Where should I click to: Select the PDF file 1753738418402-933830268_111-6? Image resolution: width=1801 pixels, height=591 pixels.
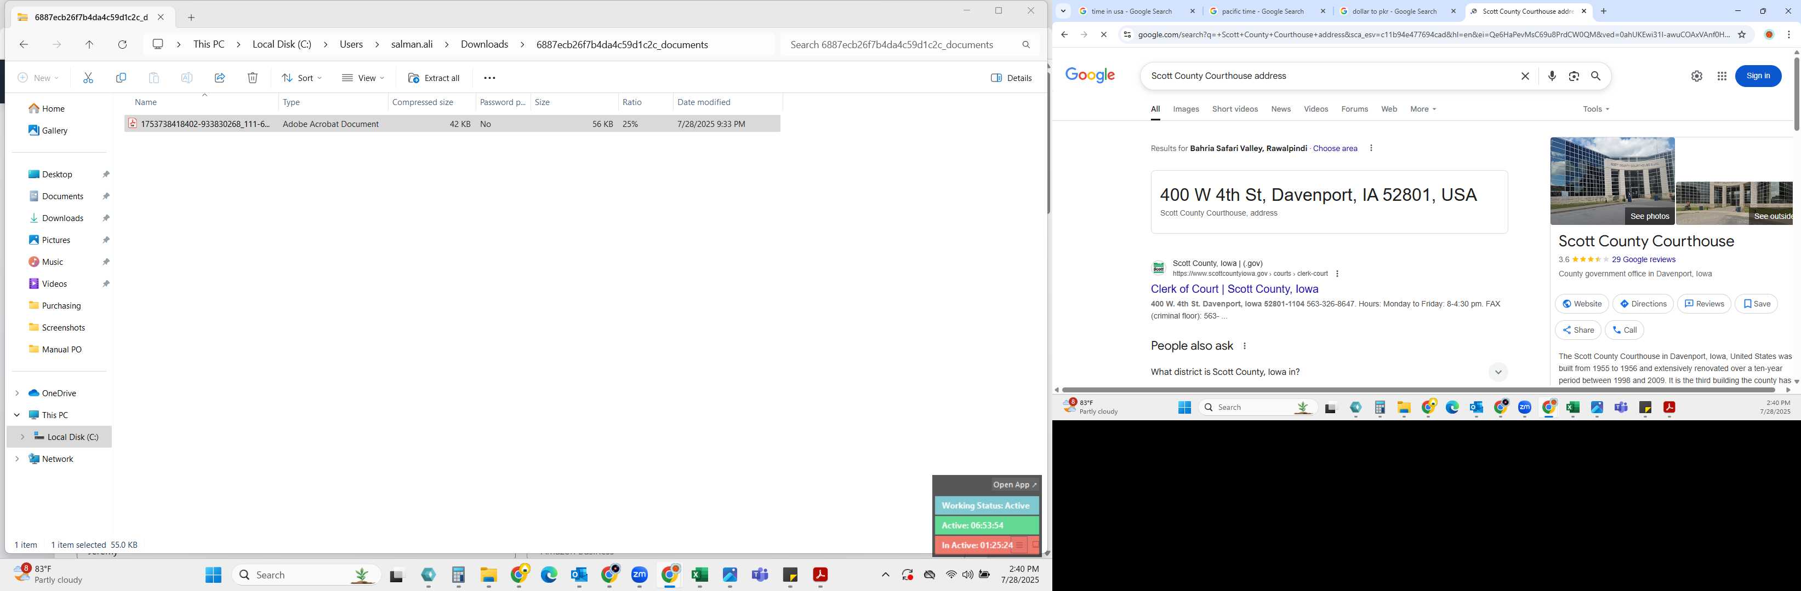point(452,124)
